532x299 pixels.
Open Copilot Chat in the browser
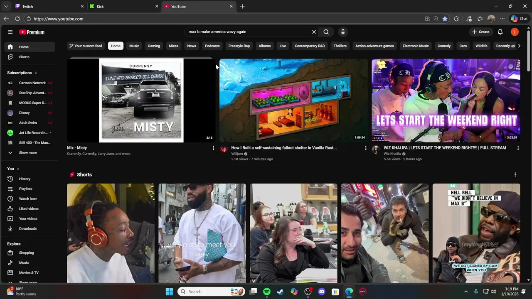[519, 19]
